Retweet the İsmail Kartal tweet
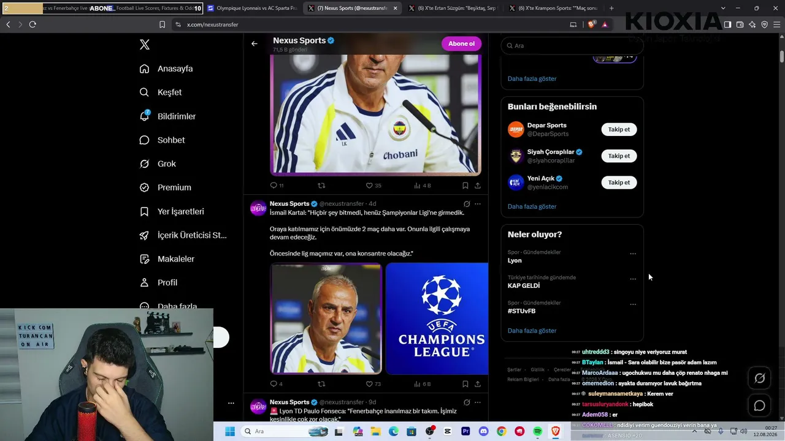785x441 pixels. (x=321, y=384)
